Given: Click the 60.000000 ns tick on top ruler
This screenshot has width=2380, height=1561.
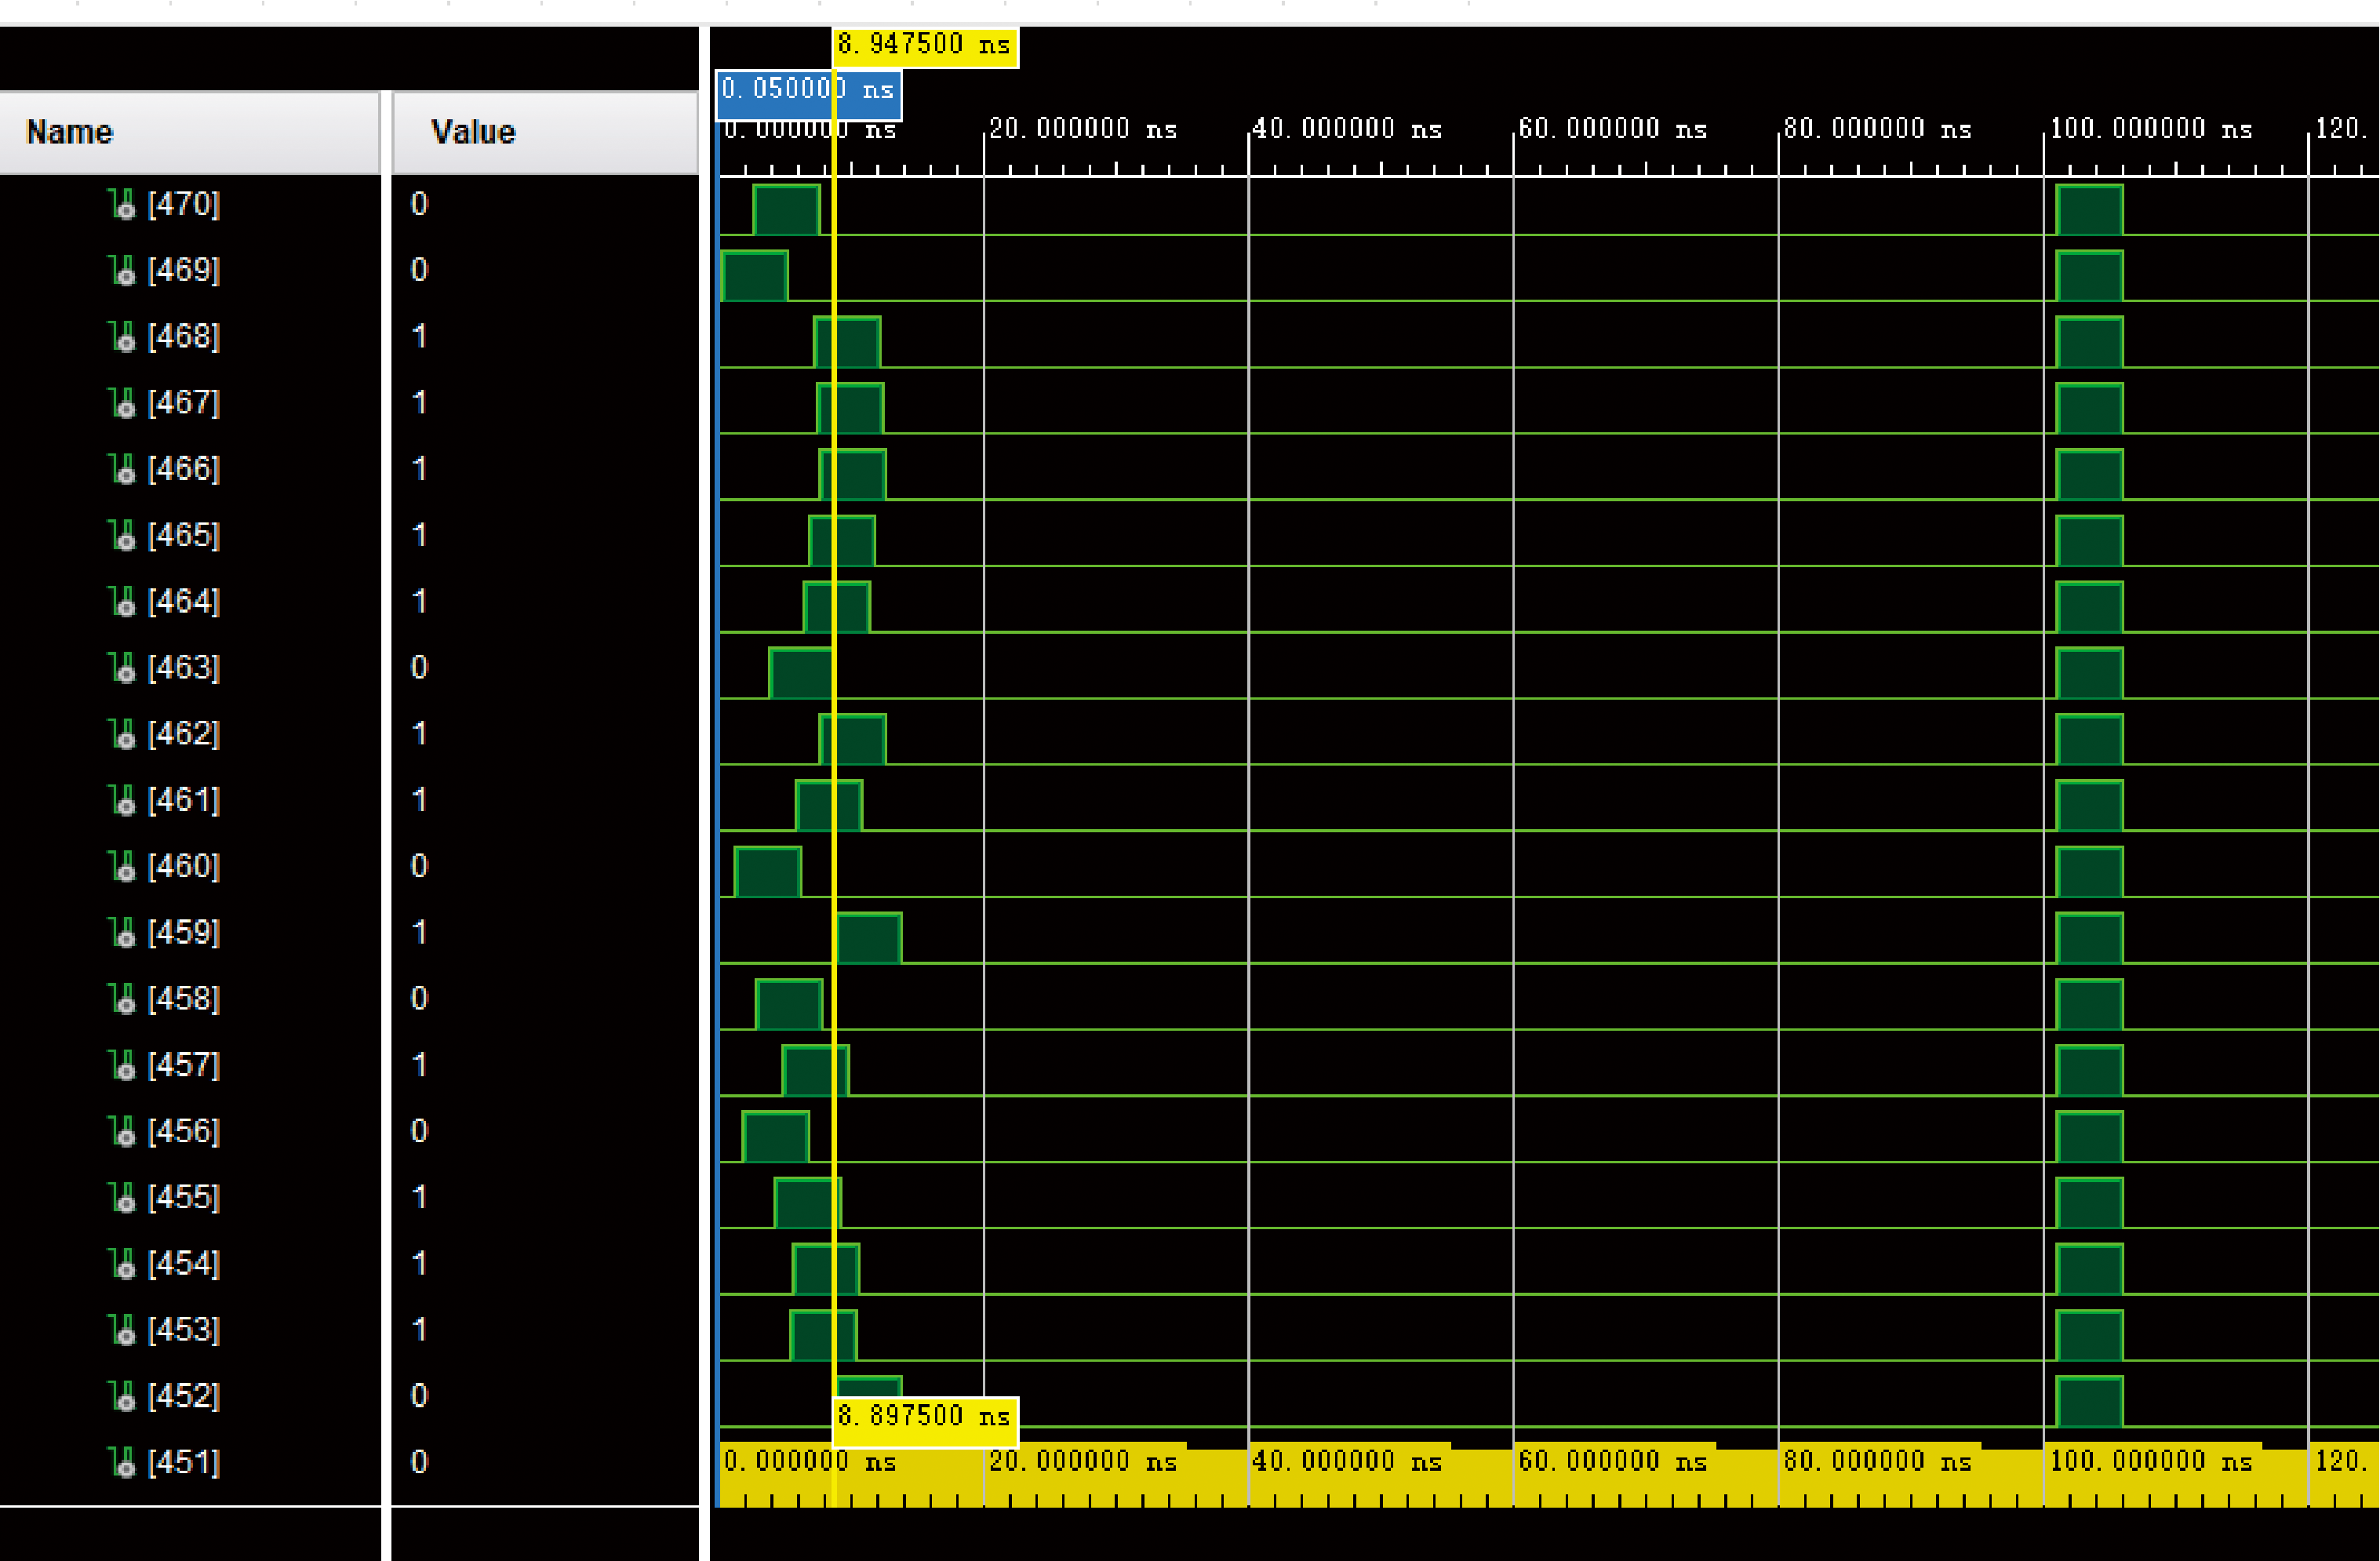Looking at the screenshot, I should click(1612, 129).
